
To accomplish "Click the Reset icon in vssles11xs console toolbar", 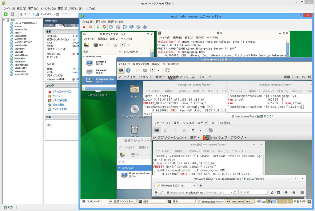I will click(x=104, y=27).
